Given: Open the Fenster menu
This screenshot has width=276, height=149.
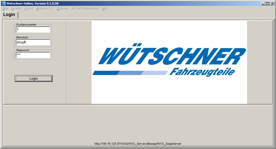Looking at the screenshot, I should (17, 9).
